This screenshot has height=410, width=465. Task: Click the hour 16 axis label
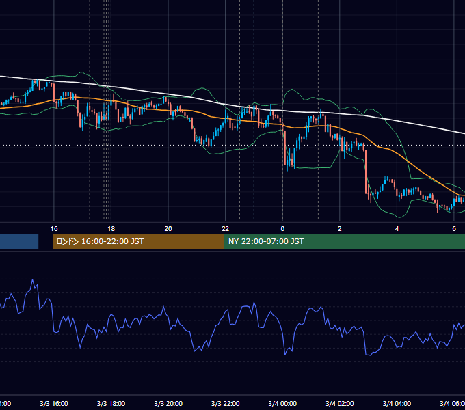click(x=54, y=228)
